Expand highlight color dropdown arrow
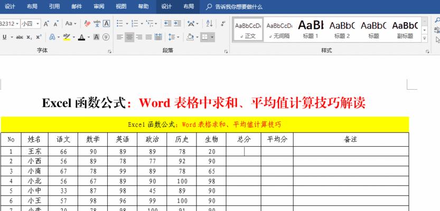Image resolution: width=440 pixels, height=211 pixels. click(74, 37)
